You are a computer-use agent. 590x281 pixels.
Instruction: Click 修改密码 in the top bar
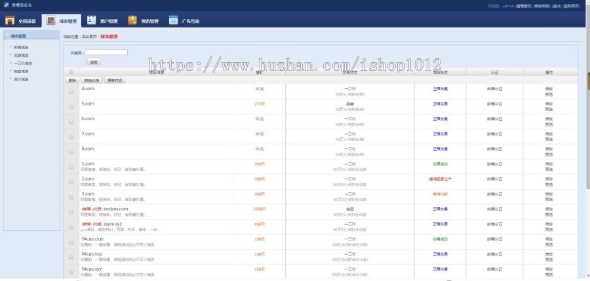(x=542, y=6)
